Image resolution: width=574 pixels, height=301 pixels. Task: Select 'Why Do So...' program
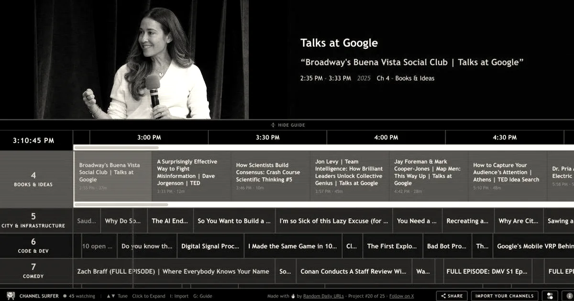coord(123,221)
